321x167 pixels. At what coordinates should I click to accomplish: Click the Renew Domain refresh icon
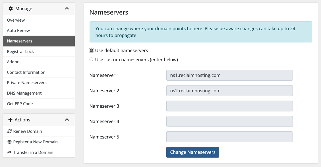click(9, 131)
